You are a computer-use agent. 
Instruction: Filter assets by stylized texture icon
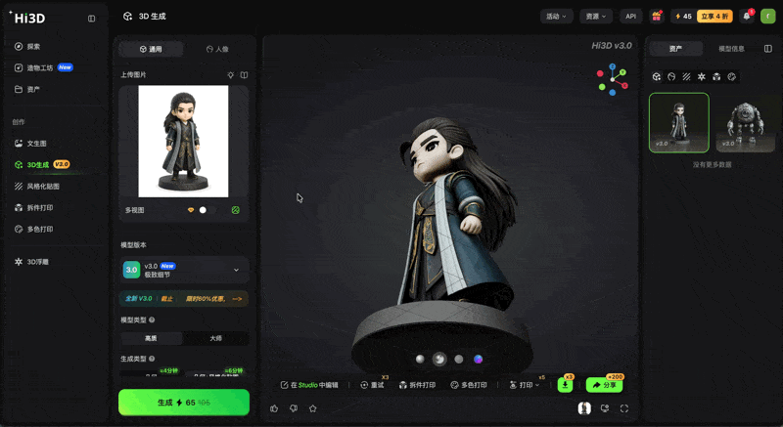click(687, 77)
